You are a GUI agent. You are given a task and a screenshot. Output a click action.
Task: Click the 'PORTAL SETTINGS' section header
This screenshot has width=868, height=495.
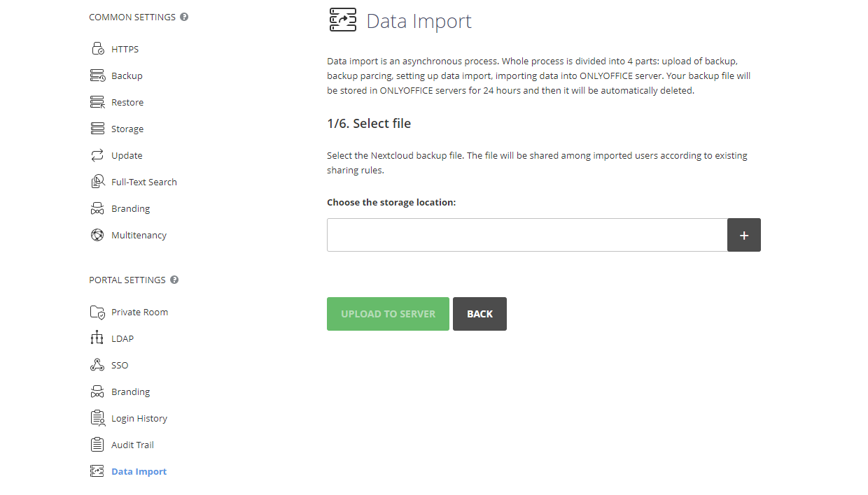(127, 280)
